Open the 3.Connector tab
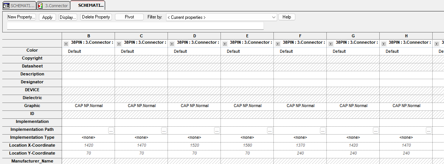444x164 pixels. coord(54,6)
